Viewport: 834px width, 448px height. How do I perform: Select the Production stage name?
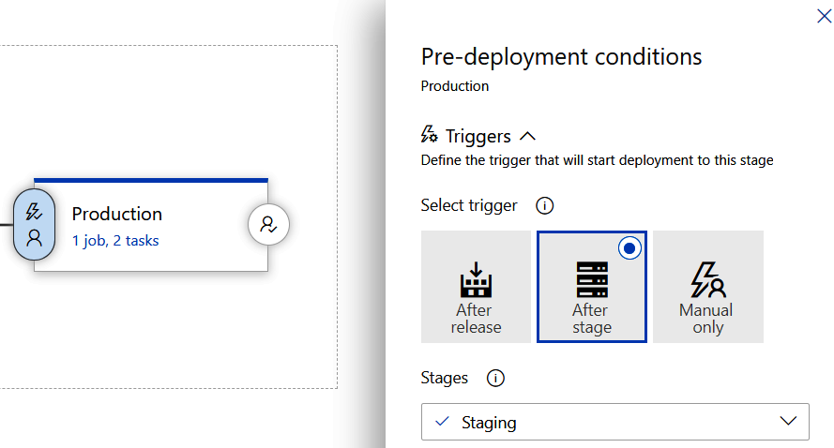tap(117, 214)
